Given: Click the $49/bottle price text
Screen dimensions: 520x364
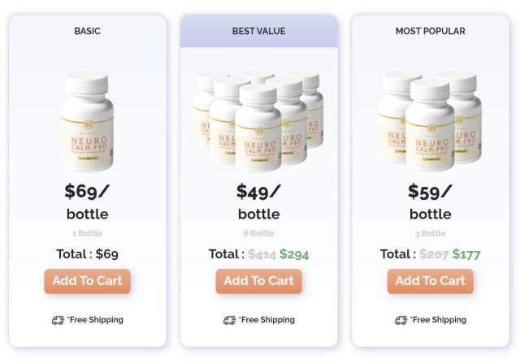Looking at the screenshot, I should coord(258,201).
